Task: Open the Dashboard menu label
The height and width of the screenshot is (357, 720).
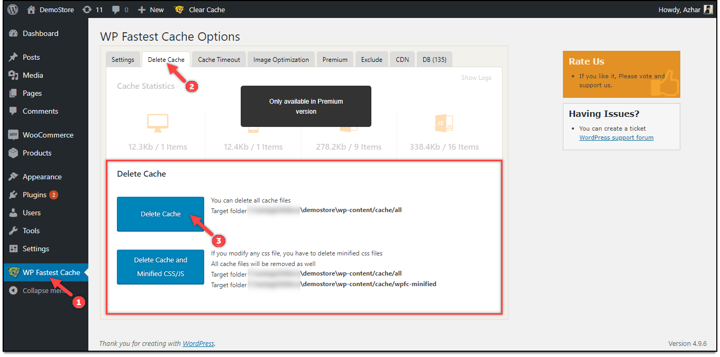Action: (41, 33)
